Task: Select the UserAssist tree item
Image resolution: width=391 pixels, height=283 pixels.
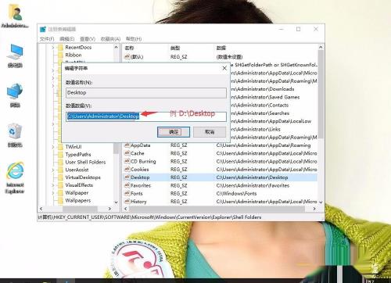Action: tap(77, 170)
